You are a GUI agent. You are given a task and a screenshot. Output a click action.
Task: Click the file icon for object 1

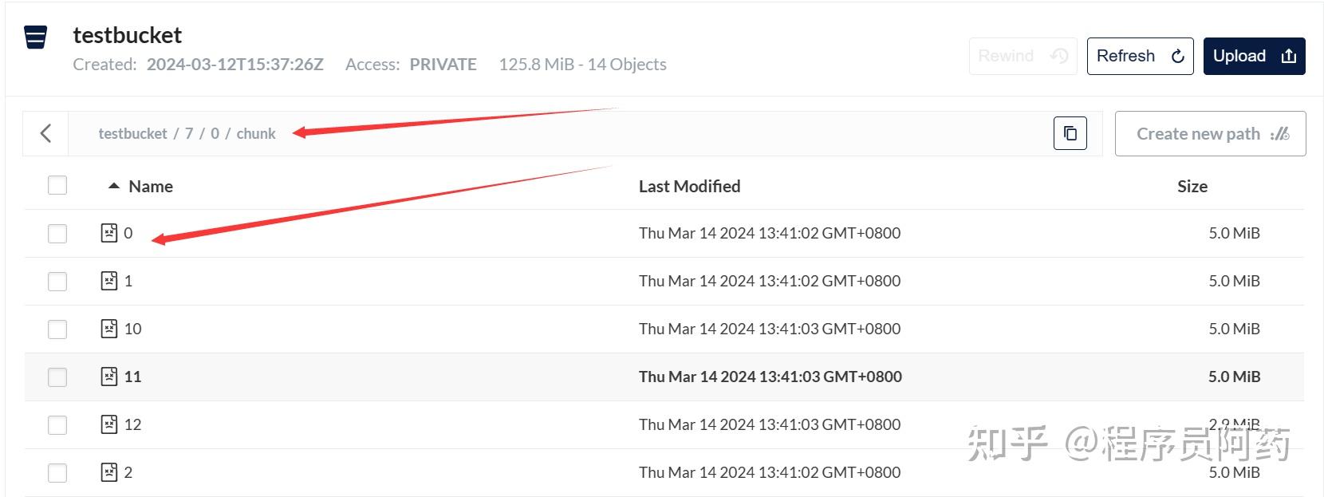109,281
